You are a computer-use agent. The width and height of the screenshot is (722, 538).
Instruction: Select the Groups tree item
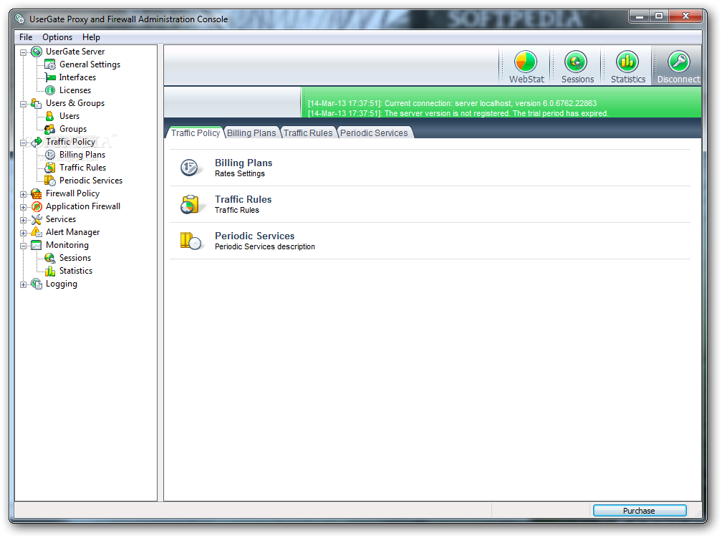(x=73, y=129)
